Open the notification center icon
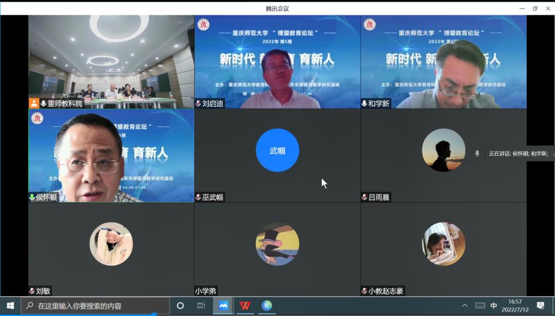This screenshot has width=555, height=316. 540,306
